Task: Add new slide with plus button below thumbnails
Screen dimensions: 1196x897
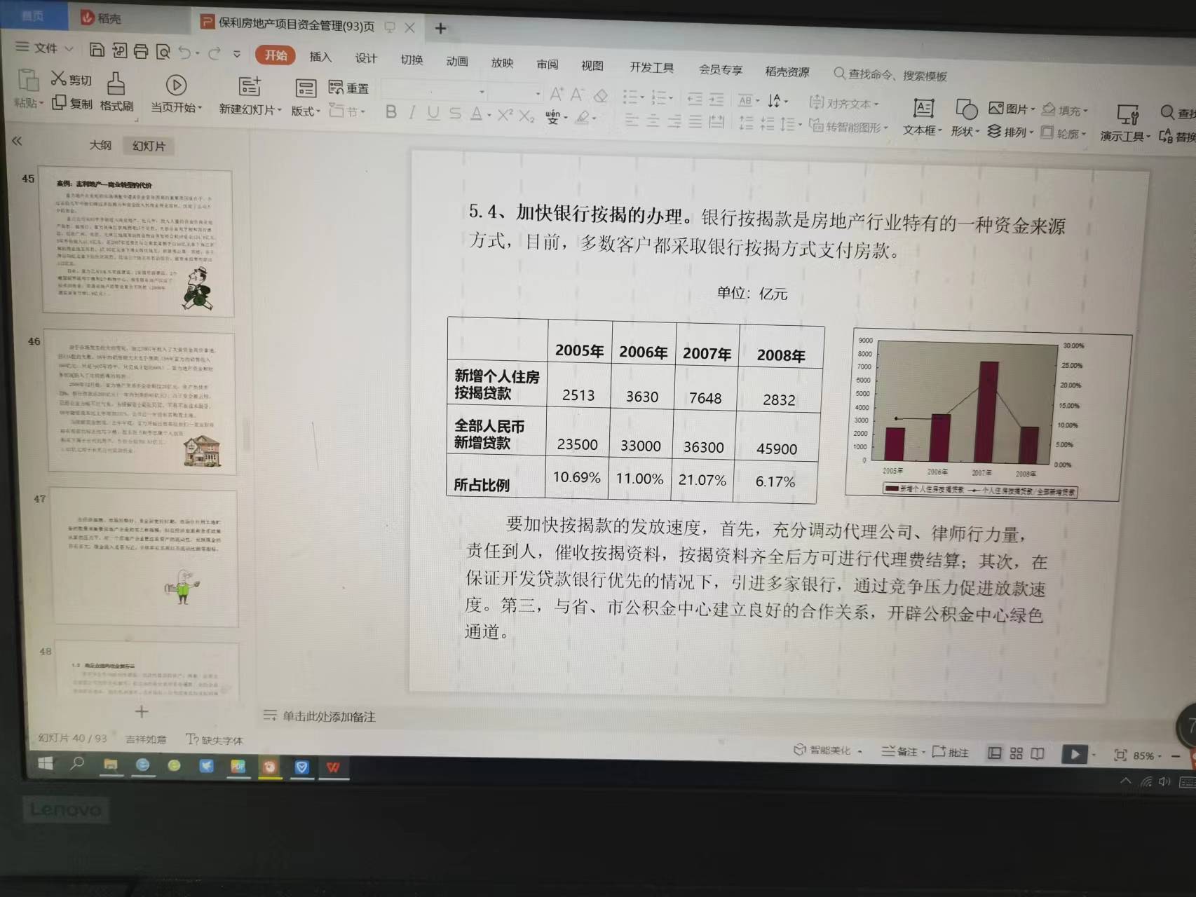Action: coord(142,711)
